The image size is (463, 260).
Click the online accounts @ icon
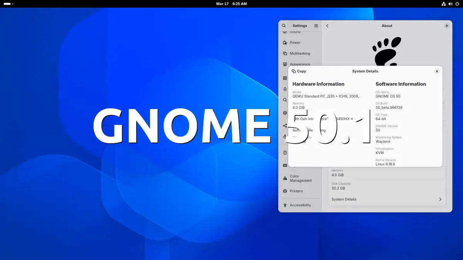point(285,113)
